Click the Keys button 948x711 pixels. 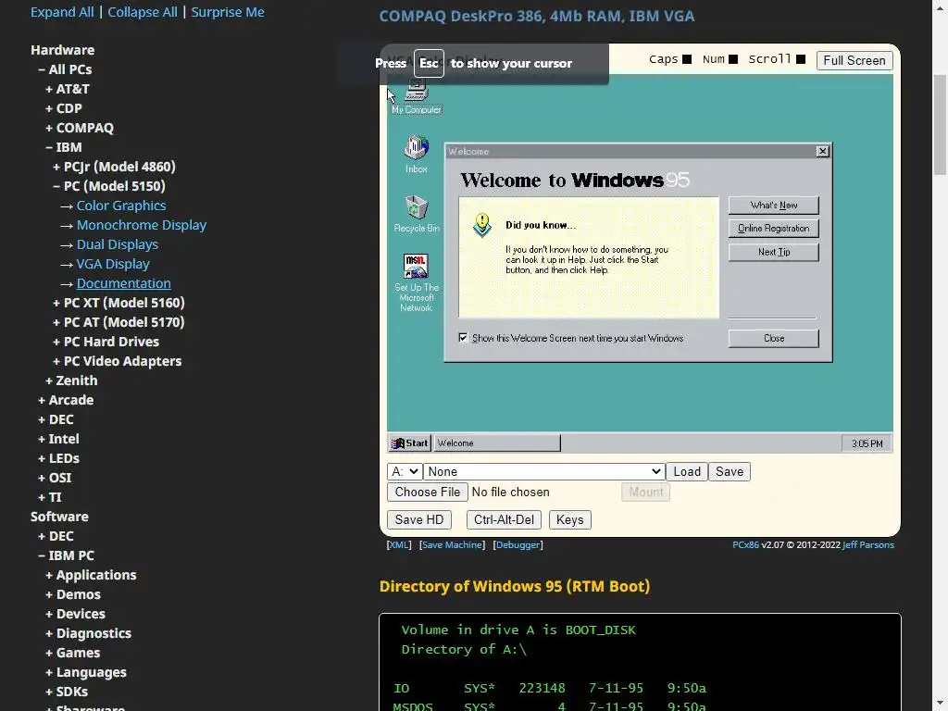569,520
